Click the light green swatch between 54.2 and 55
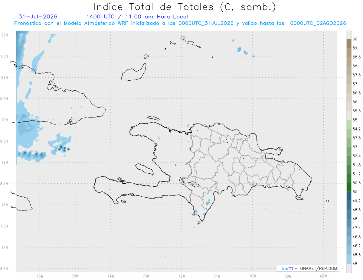 349,124
